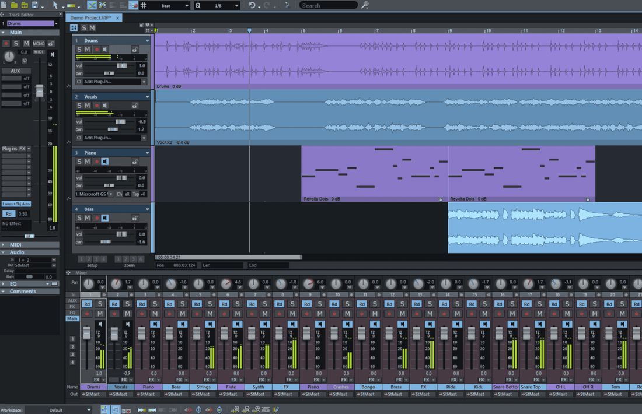
Task: Switch to the Demo Project.VIP tab
Action: tap(90, 17)
